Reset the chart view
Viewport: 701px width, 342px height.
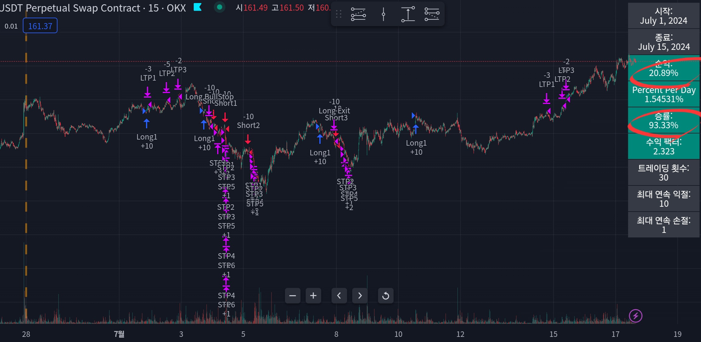[x=385, y=295]
